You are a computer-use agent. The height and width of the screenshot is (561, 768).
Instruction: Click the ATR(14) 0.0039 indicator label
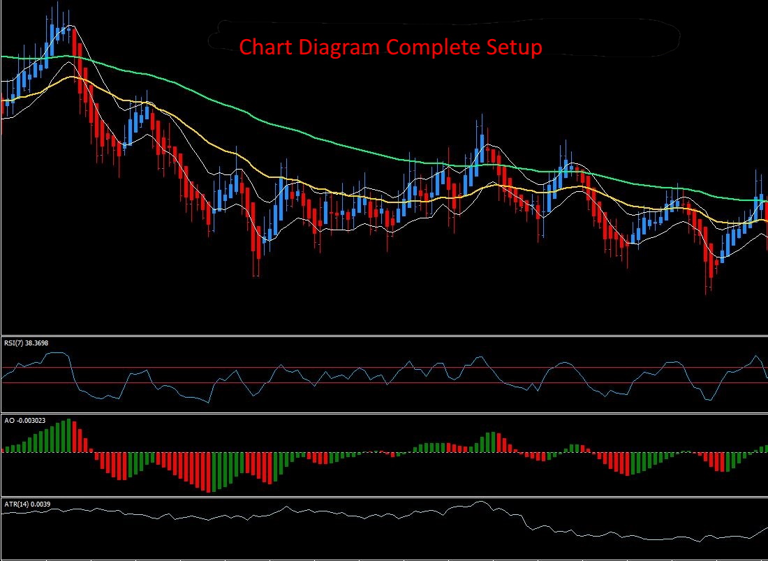(27, 504)
